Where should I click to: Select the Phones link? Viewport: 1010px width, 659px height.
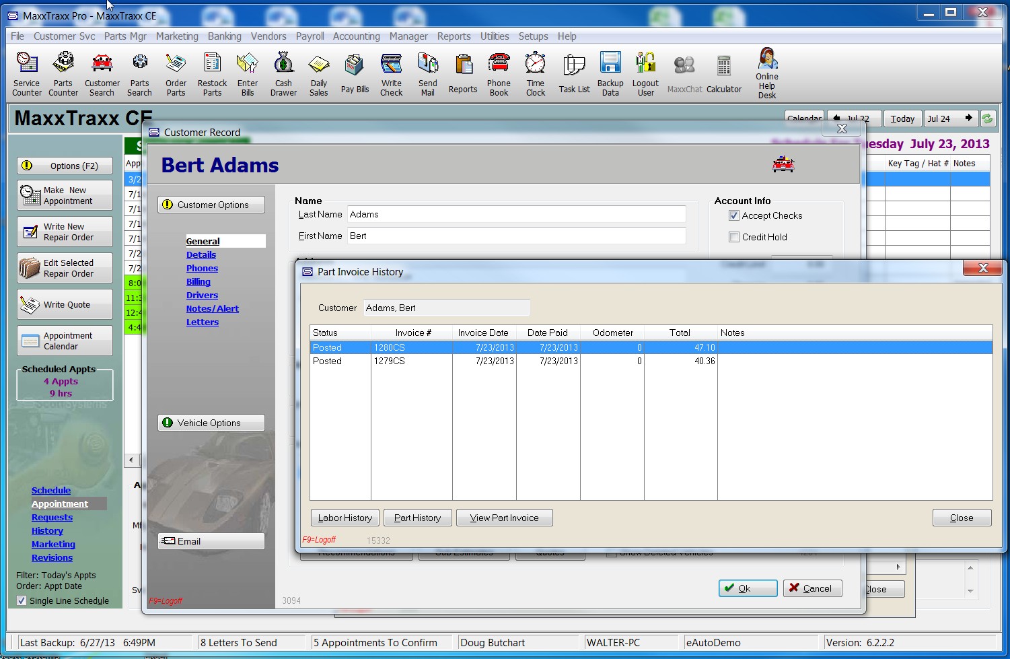202,268
